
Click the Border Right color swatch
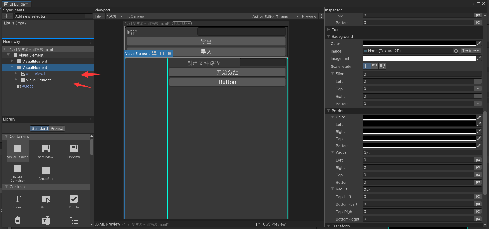pos(419,131)
